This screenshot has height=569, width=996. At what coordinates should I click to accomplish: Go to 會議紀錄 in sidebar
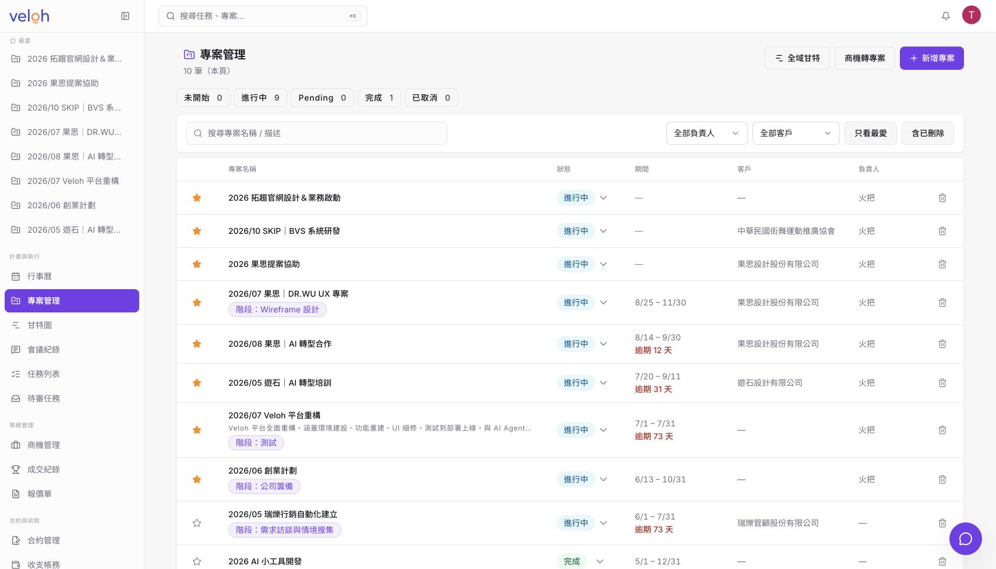click(72, 350)
